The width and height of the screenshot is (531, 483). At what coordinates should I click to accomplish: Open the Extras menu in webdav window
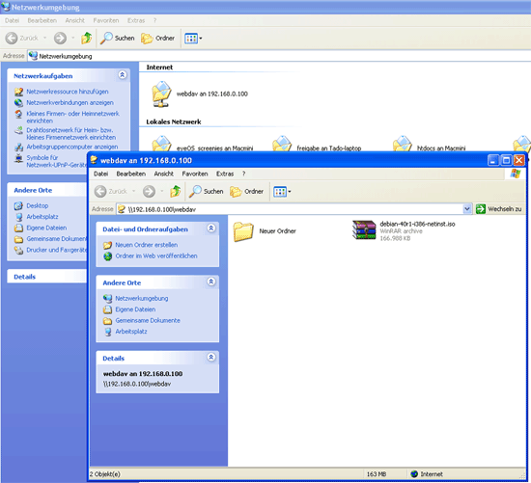pos(225,174)
